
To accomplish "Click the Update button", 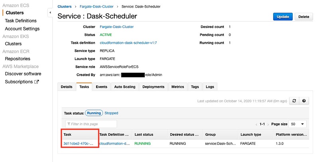I will coord(283,17).
